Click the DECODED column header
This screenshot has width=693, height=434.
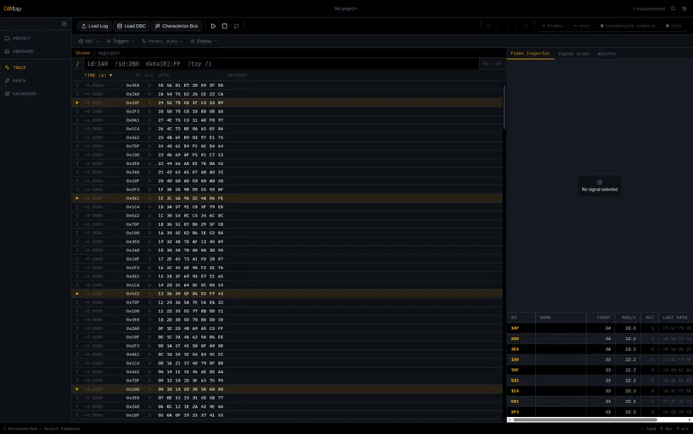[x=237, y=76]
